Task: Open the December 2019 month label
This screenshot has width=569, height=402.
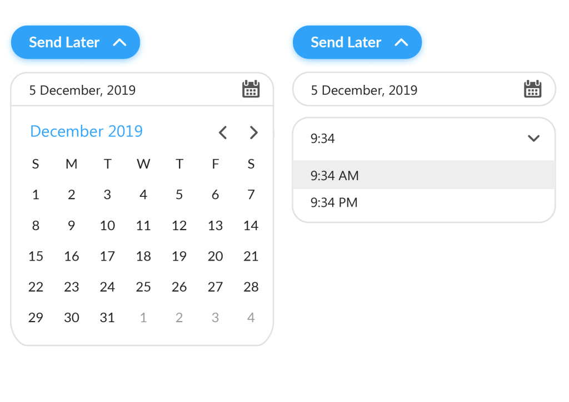Action: coord(86,131)
